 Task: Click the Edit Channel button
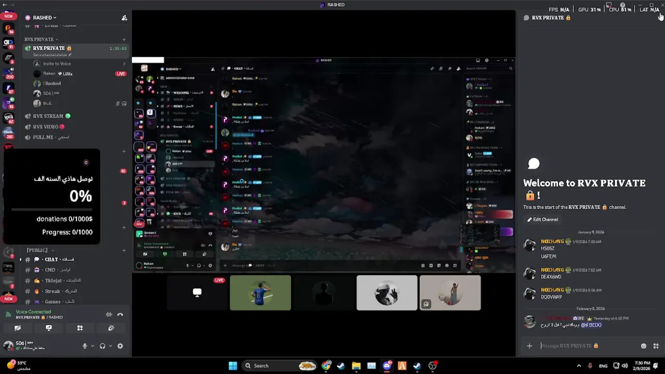coord(542,220)
